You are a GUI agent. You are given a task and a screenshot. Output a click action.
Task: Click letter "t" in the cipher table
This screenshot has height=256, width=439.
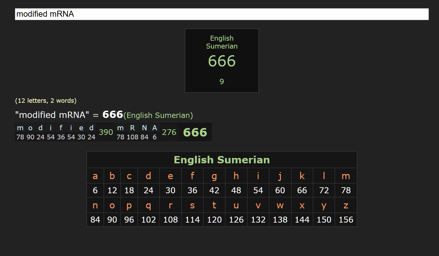tap(214, 205)
